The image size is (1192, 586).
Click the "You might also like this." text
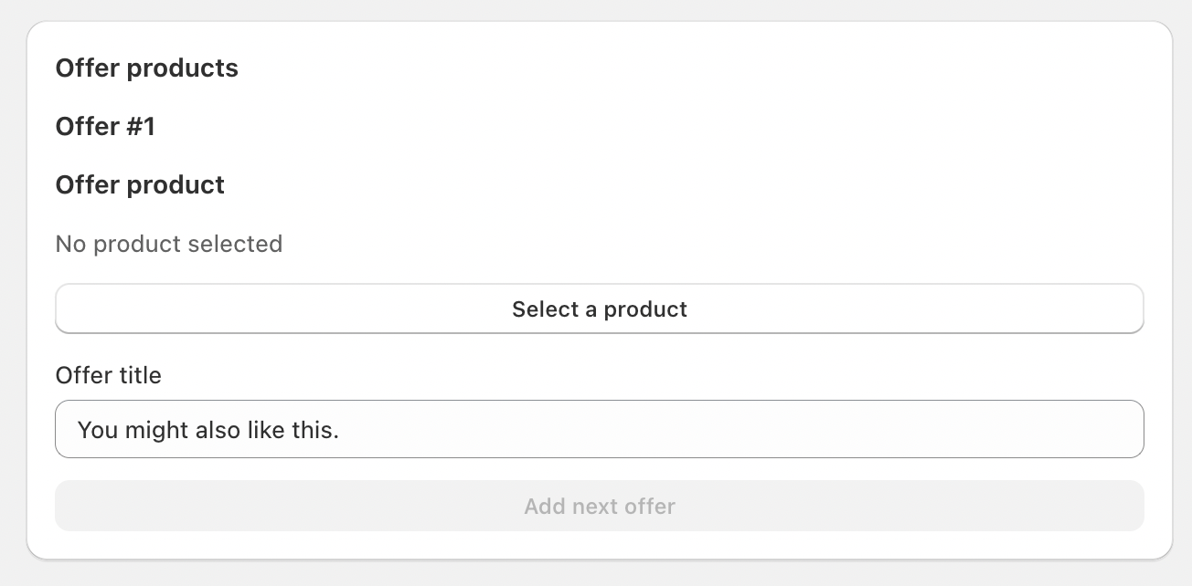point(208,430)
